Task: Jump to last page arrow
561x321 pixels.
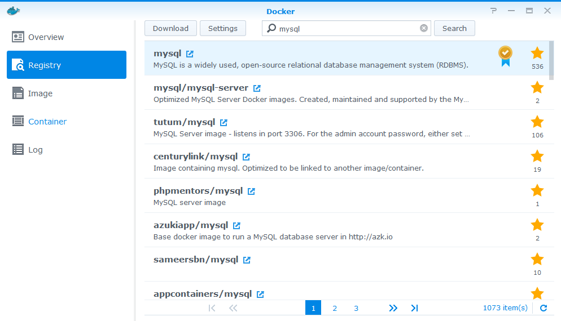Action: [414, 308]
